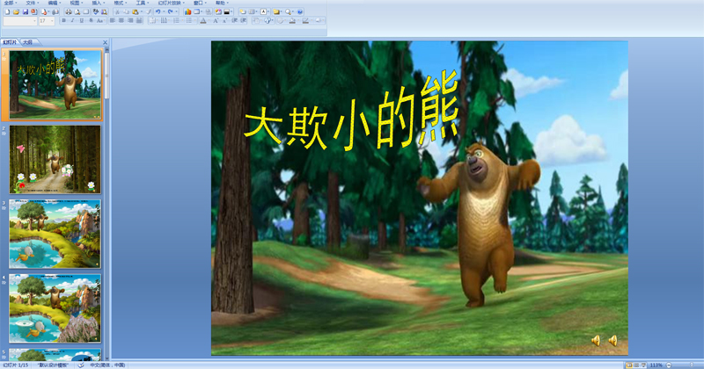Click the Paste clipboard icon
This screenshot has width=704, height=369.
(x=136, y=12)
